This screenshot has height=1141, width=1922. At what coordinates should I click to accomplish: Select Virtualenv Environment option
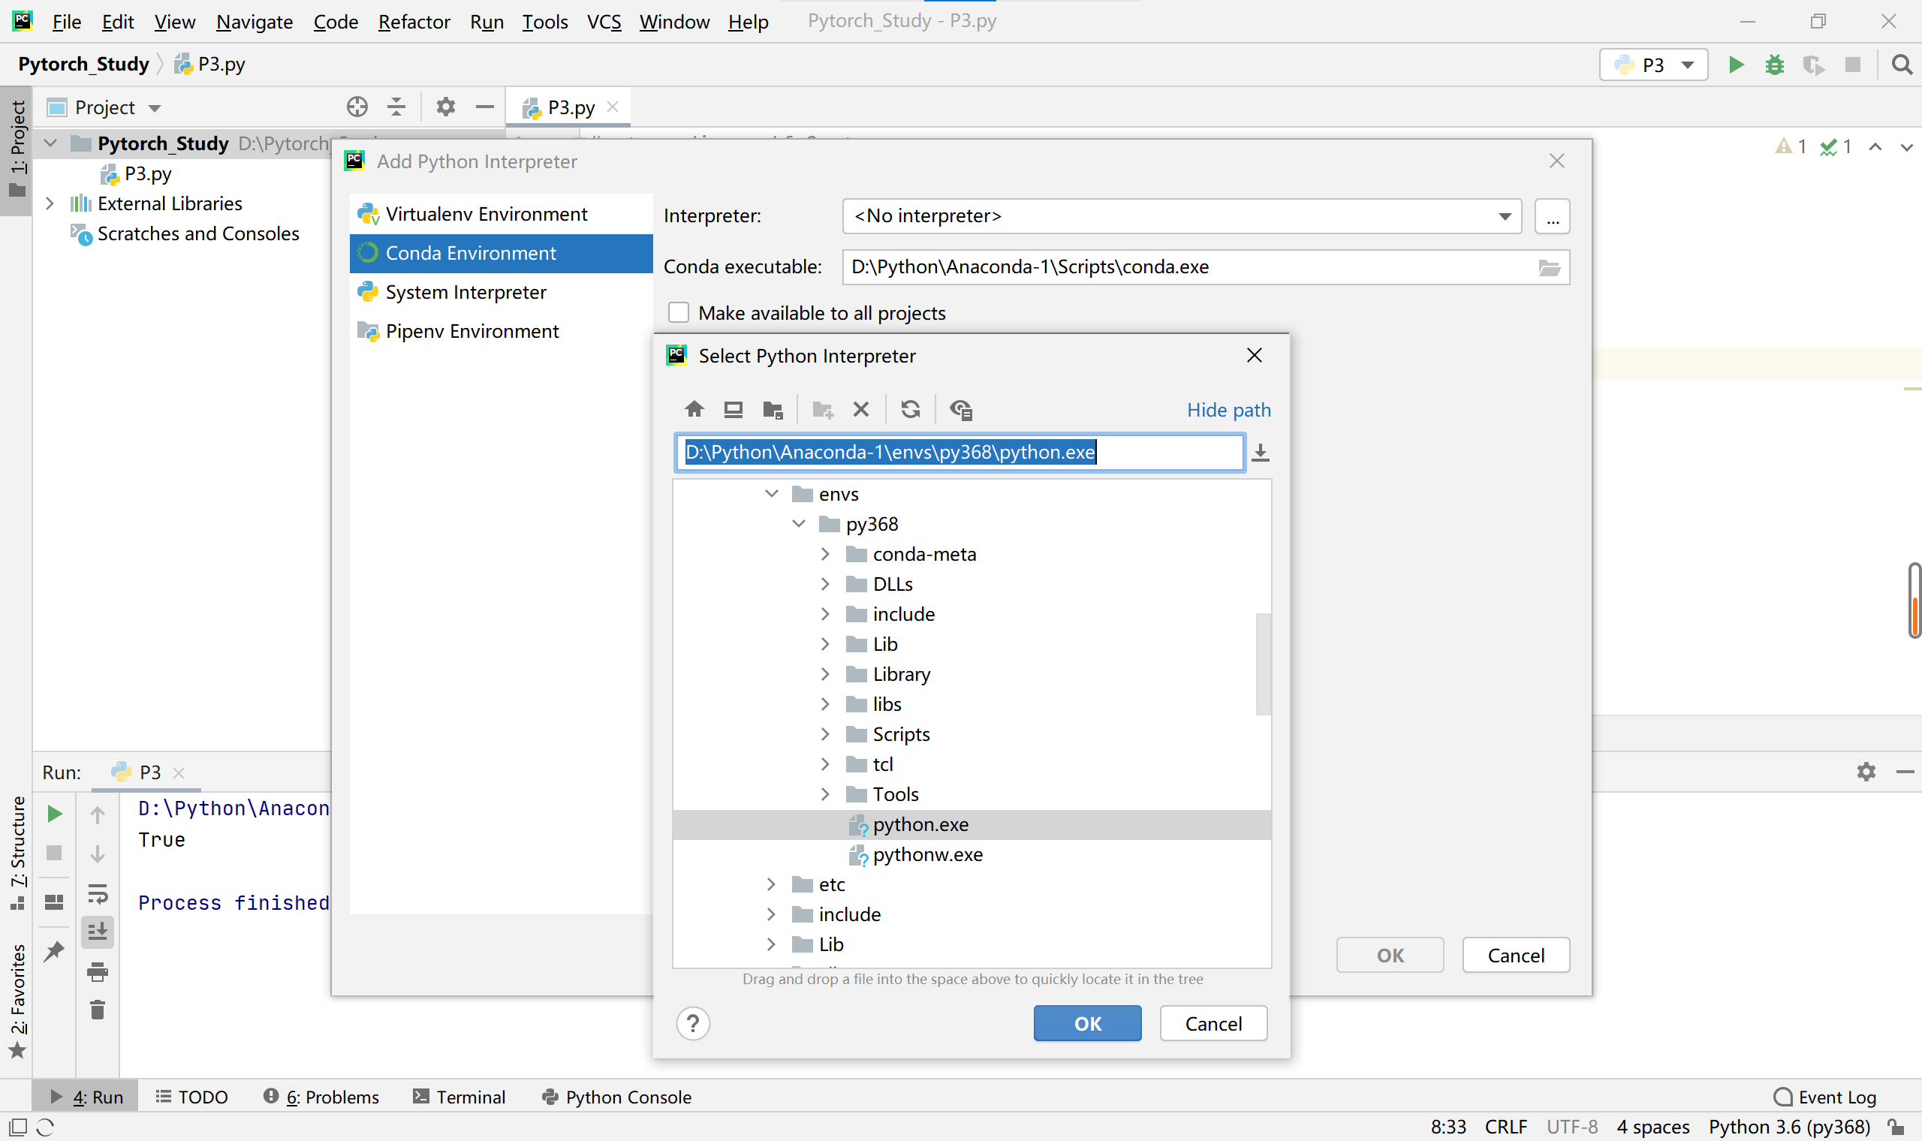click(x=502, y=214)
